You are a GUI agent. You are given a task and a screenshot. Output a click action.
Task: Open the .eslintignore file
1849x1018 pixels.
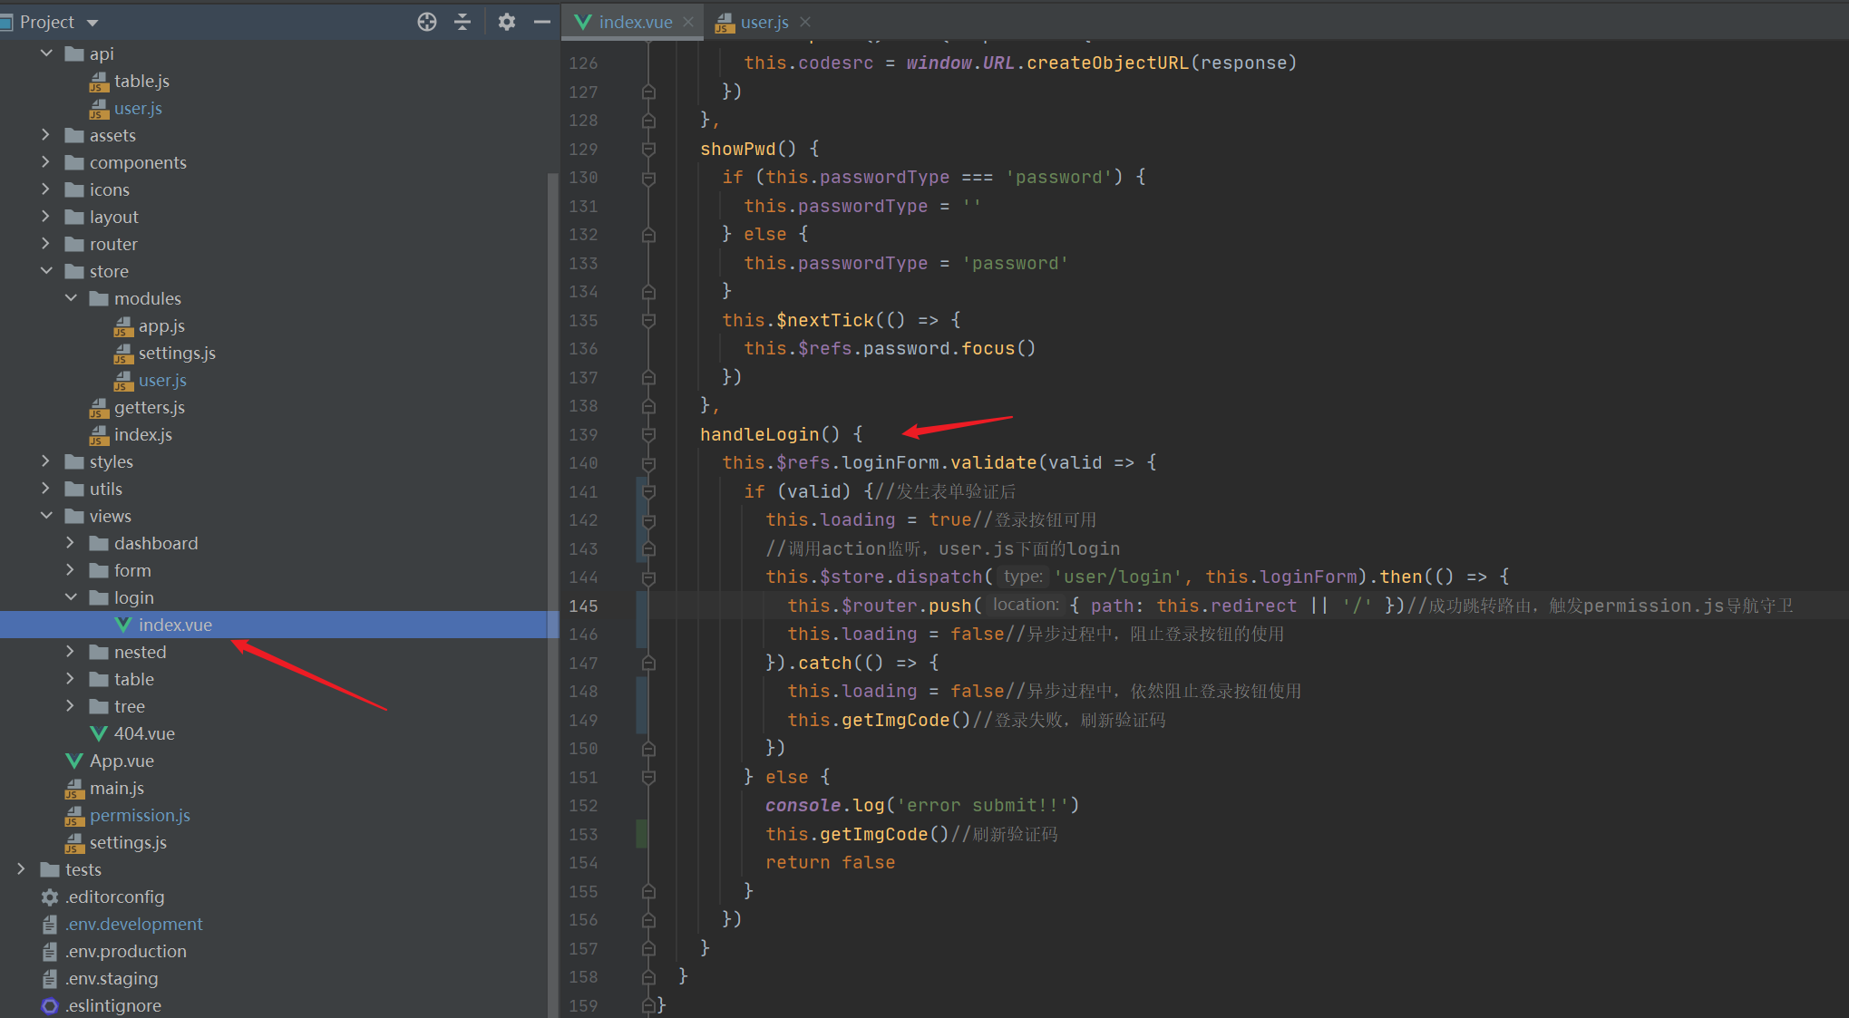(x=112, y=1005)
